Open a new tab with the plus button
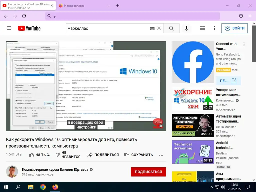Image resolution: width=256 pixels, height=192 pixels. (117, 6)
